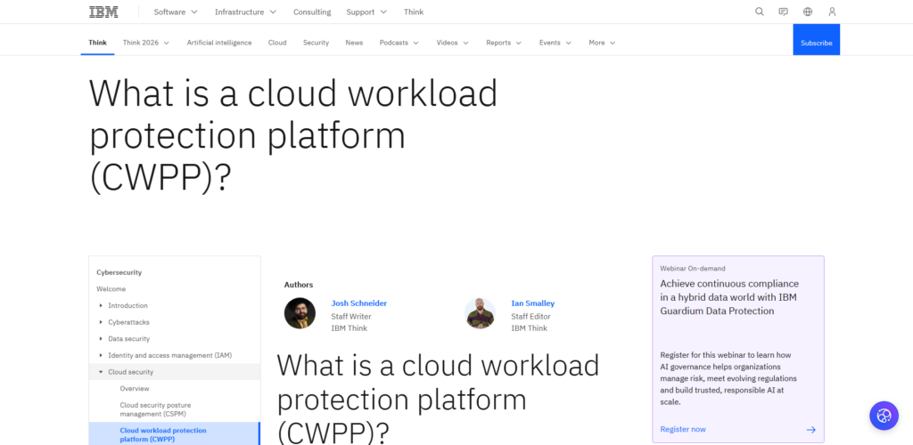The width and height of the screenshot is (913, 445).
Task: Go to the News section
Action: 354,43
